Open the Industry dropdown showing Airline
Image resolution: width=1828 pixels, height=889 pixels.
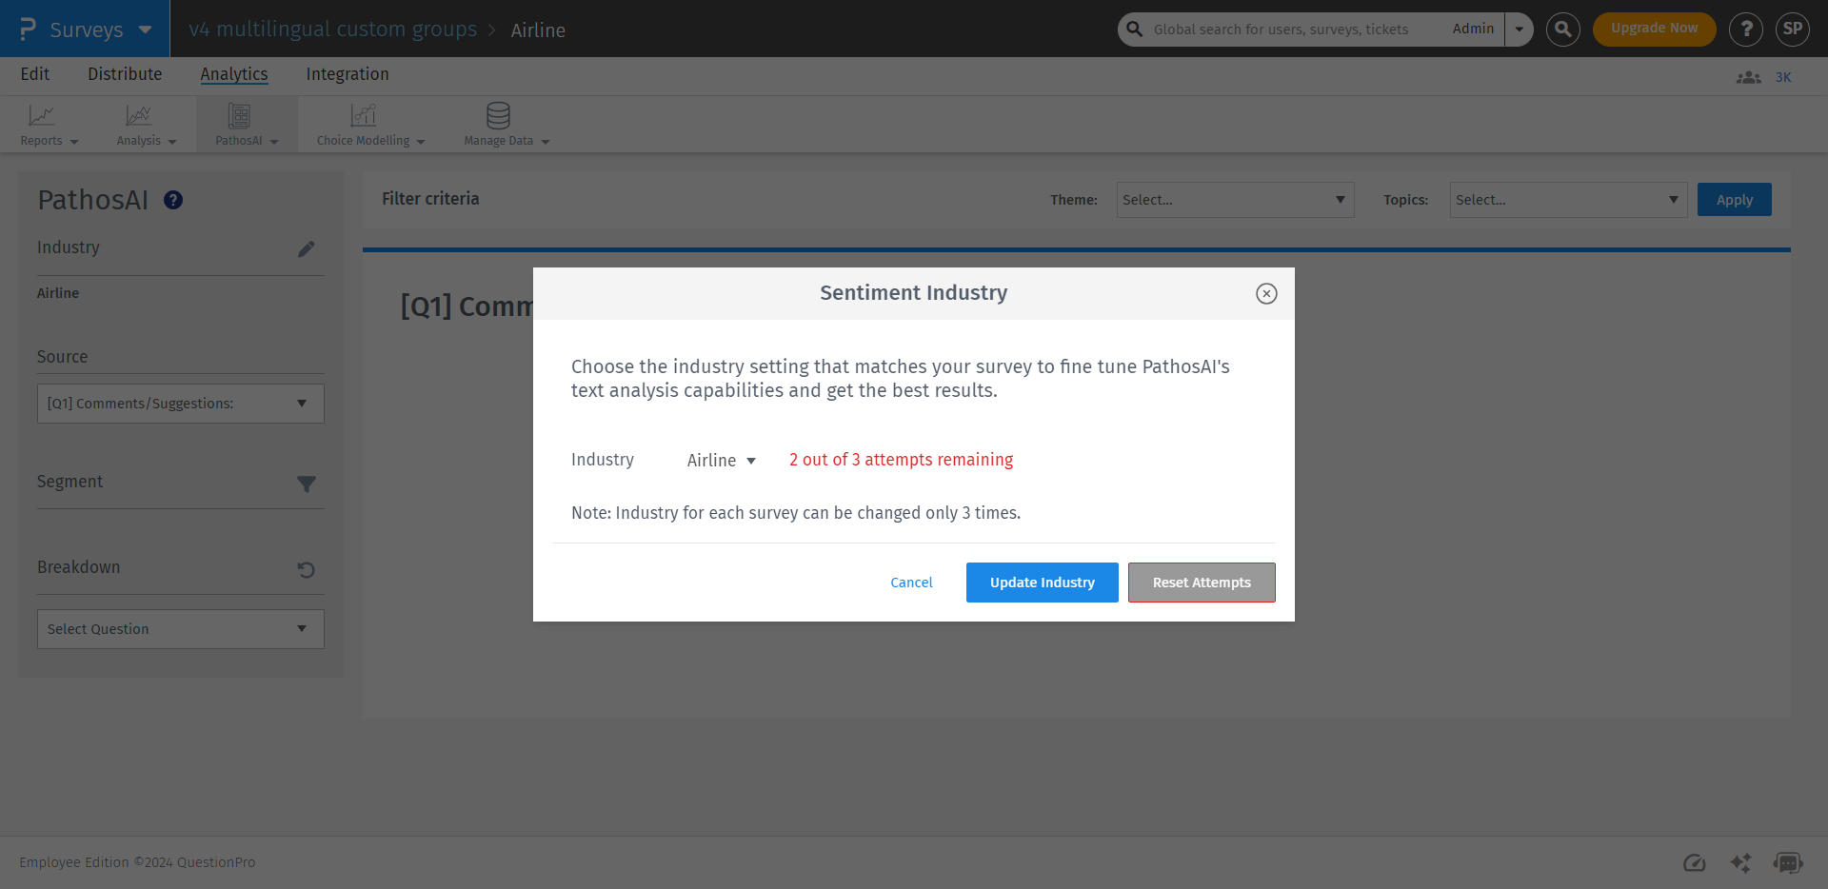721,461
